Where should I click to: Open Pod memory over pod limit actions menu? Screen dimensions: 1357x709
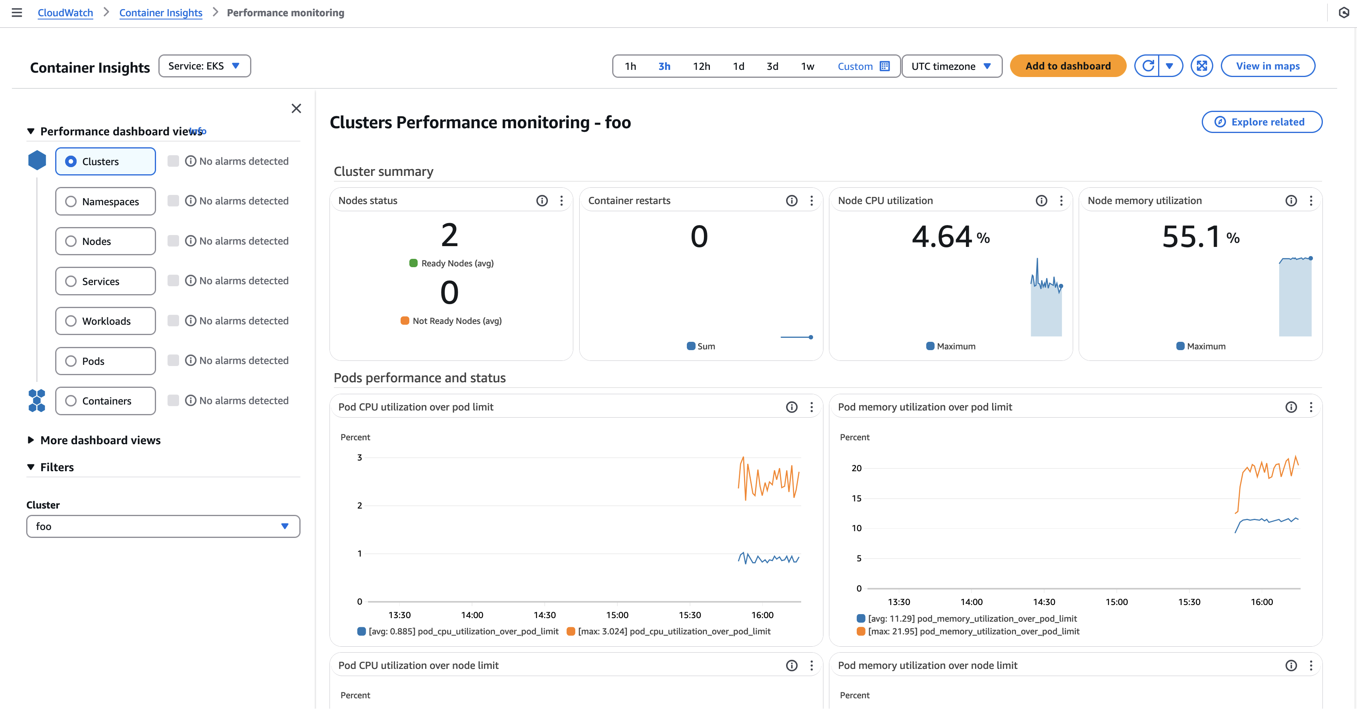1311,407
